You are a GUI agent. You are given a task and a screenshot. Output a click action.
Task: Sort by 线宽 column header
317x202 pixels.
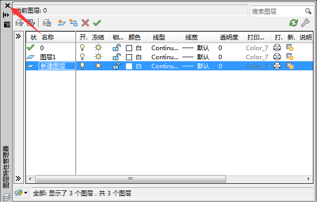click(199, 37)
